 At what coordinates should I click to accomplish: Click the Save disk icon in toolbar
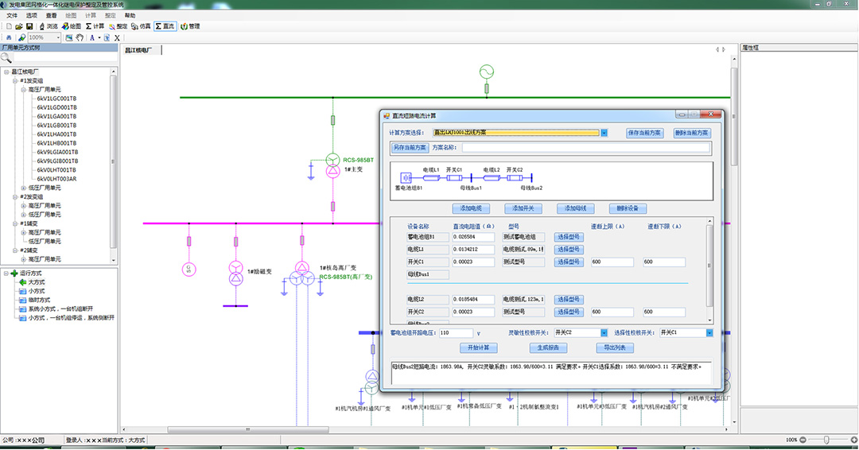pyautogui.click(x=29, y=26)
